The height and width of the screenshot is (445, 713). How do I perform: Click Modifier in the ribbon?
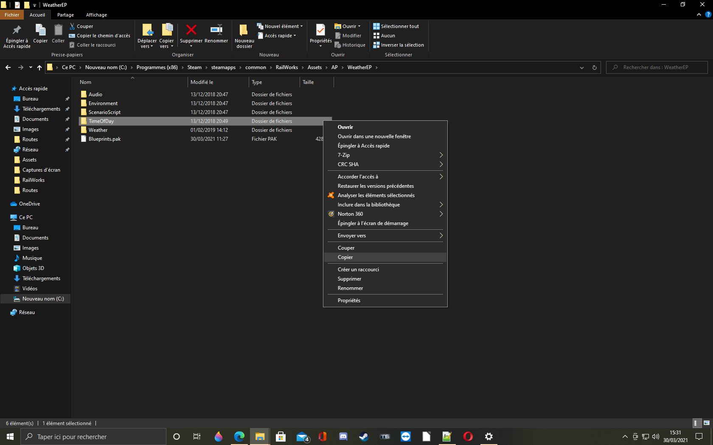click(348, 36)
